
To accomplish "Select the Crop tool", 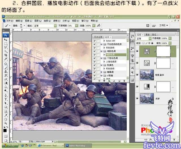I will (6, 55).
